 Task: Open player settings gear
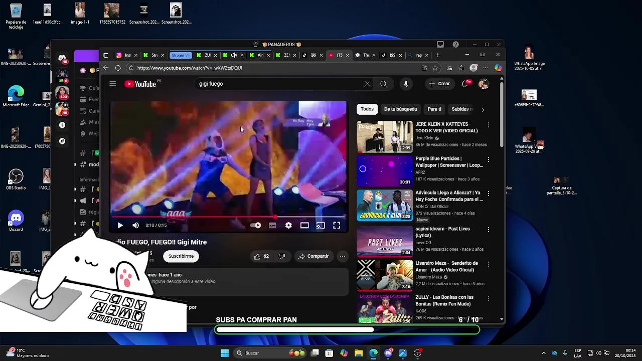(288, 226)
